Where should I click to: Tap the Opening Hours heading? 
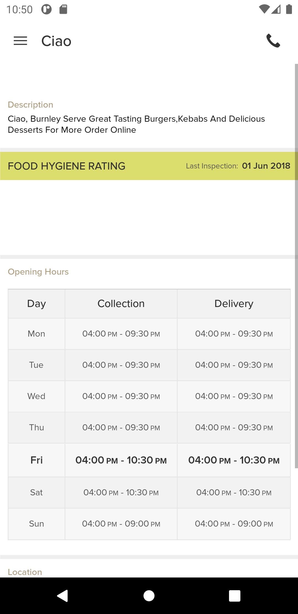38,272
